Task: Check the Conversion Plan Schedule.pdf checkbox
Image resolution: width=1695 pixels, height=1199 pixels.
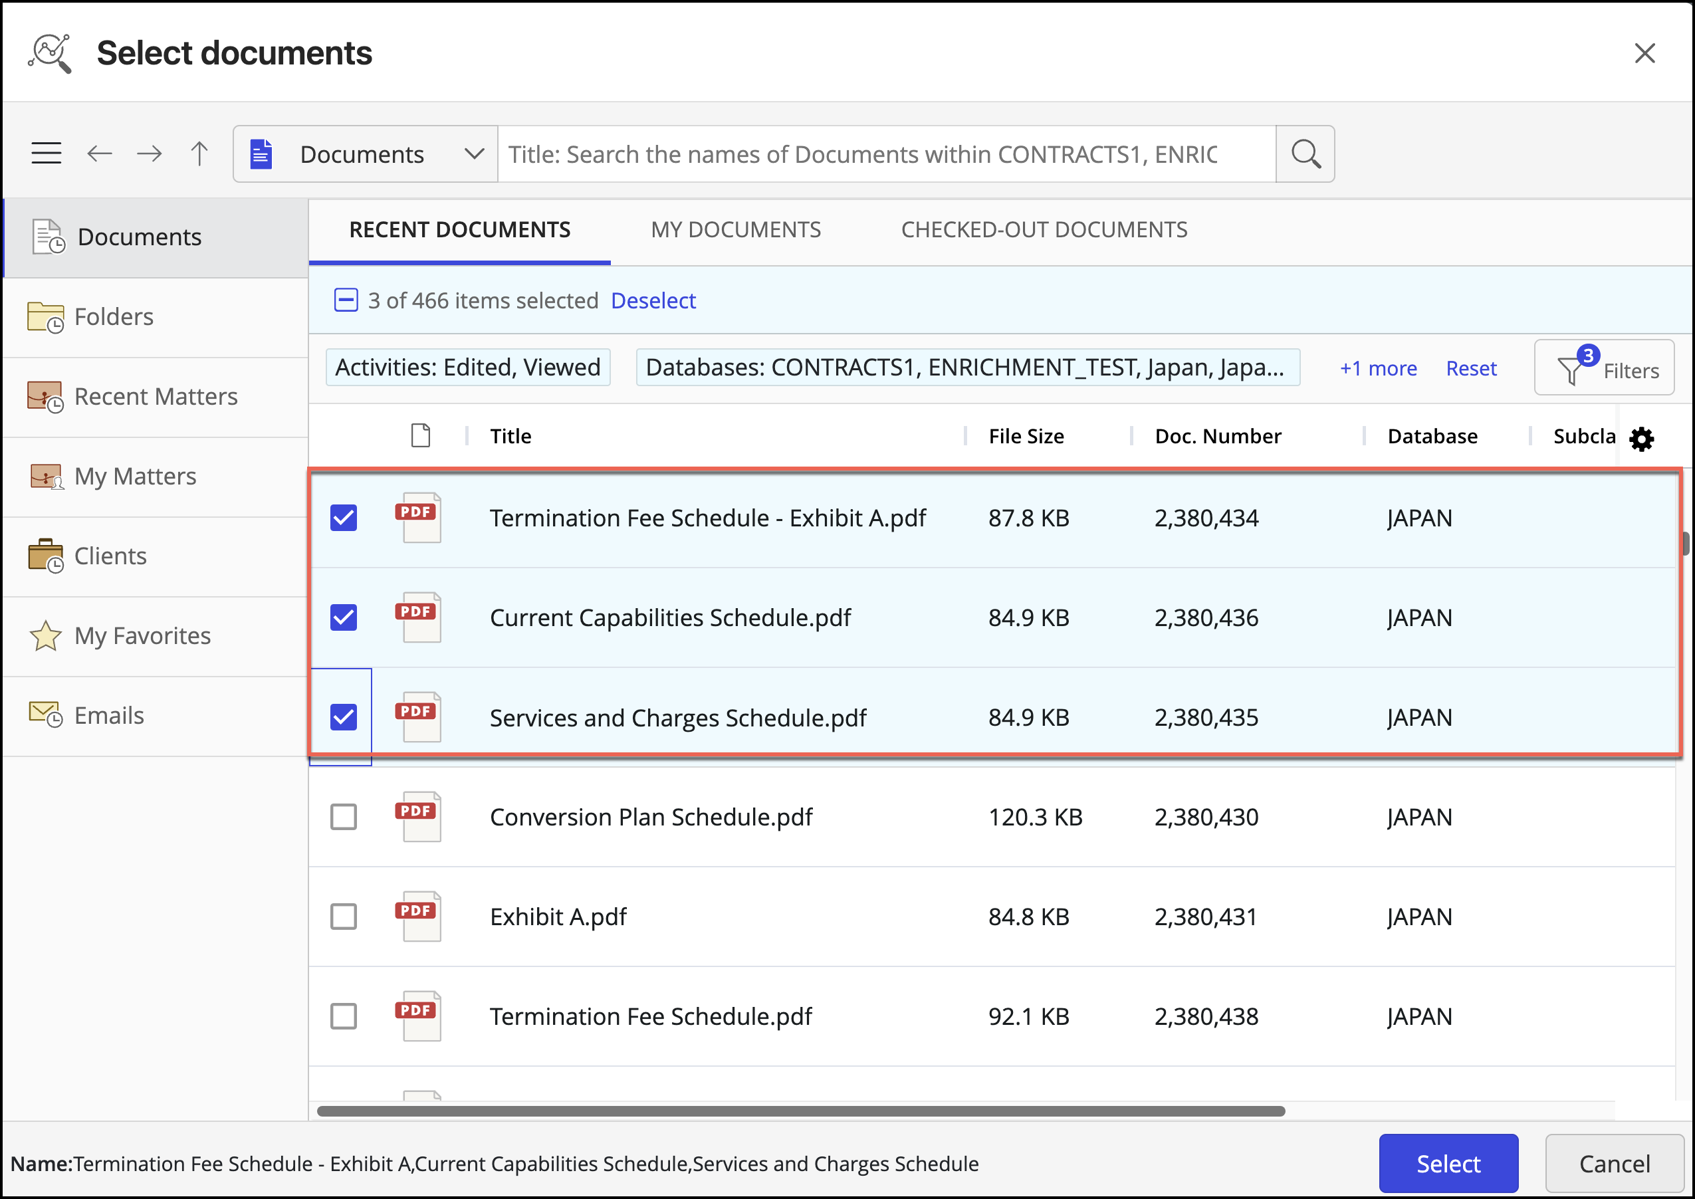Action: (343, 817)
